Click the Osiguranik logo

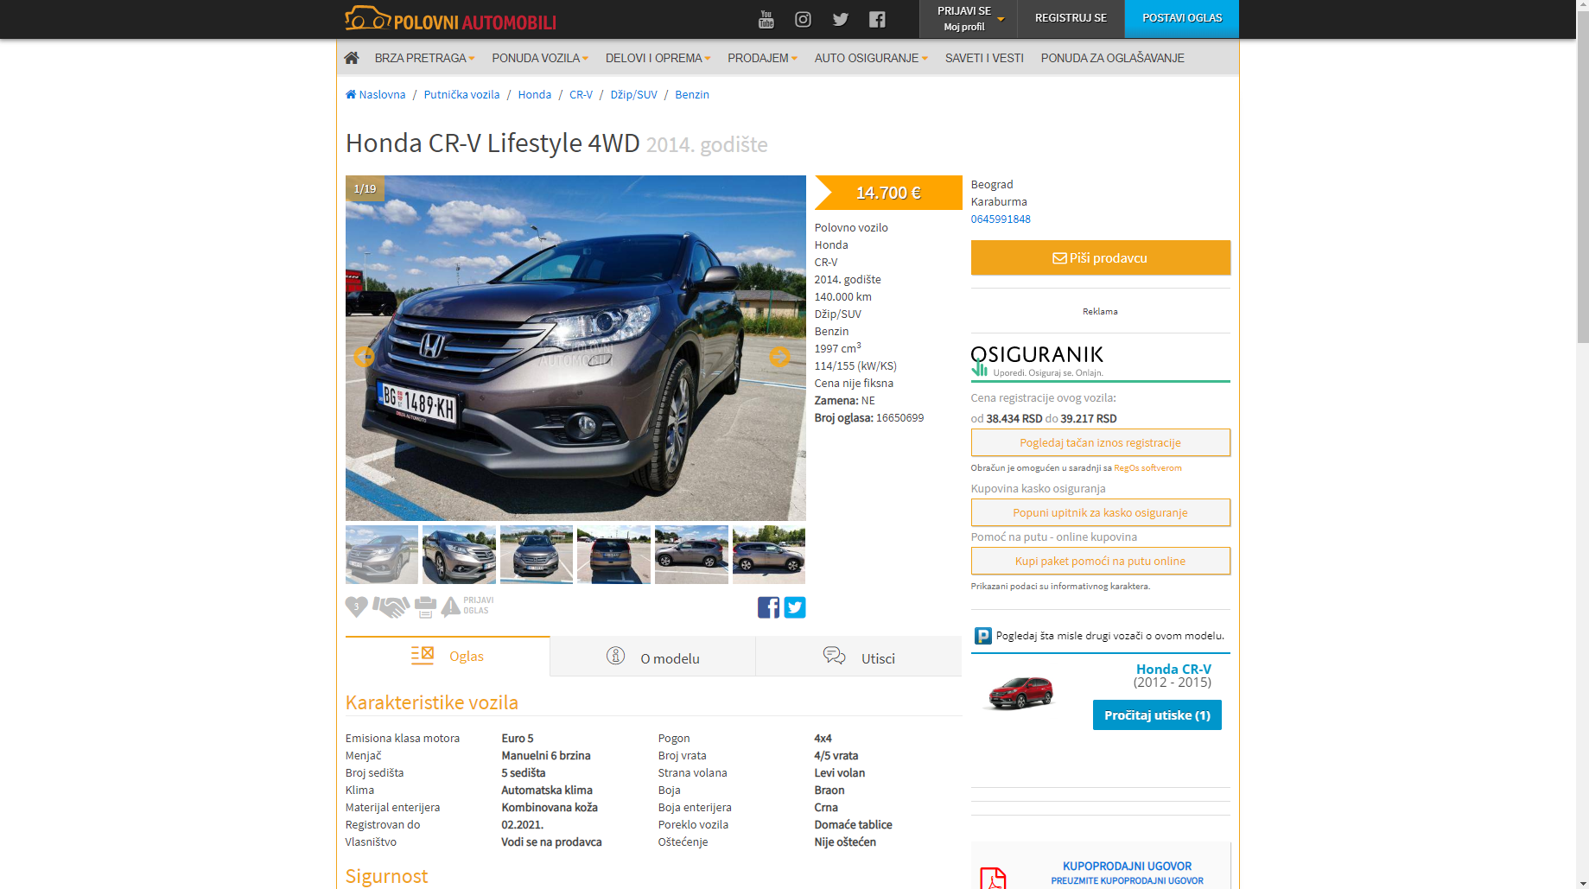click(1037, 361)
